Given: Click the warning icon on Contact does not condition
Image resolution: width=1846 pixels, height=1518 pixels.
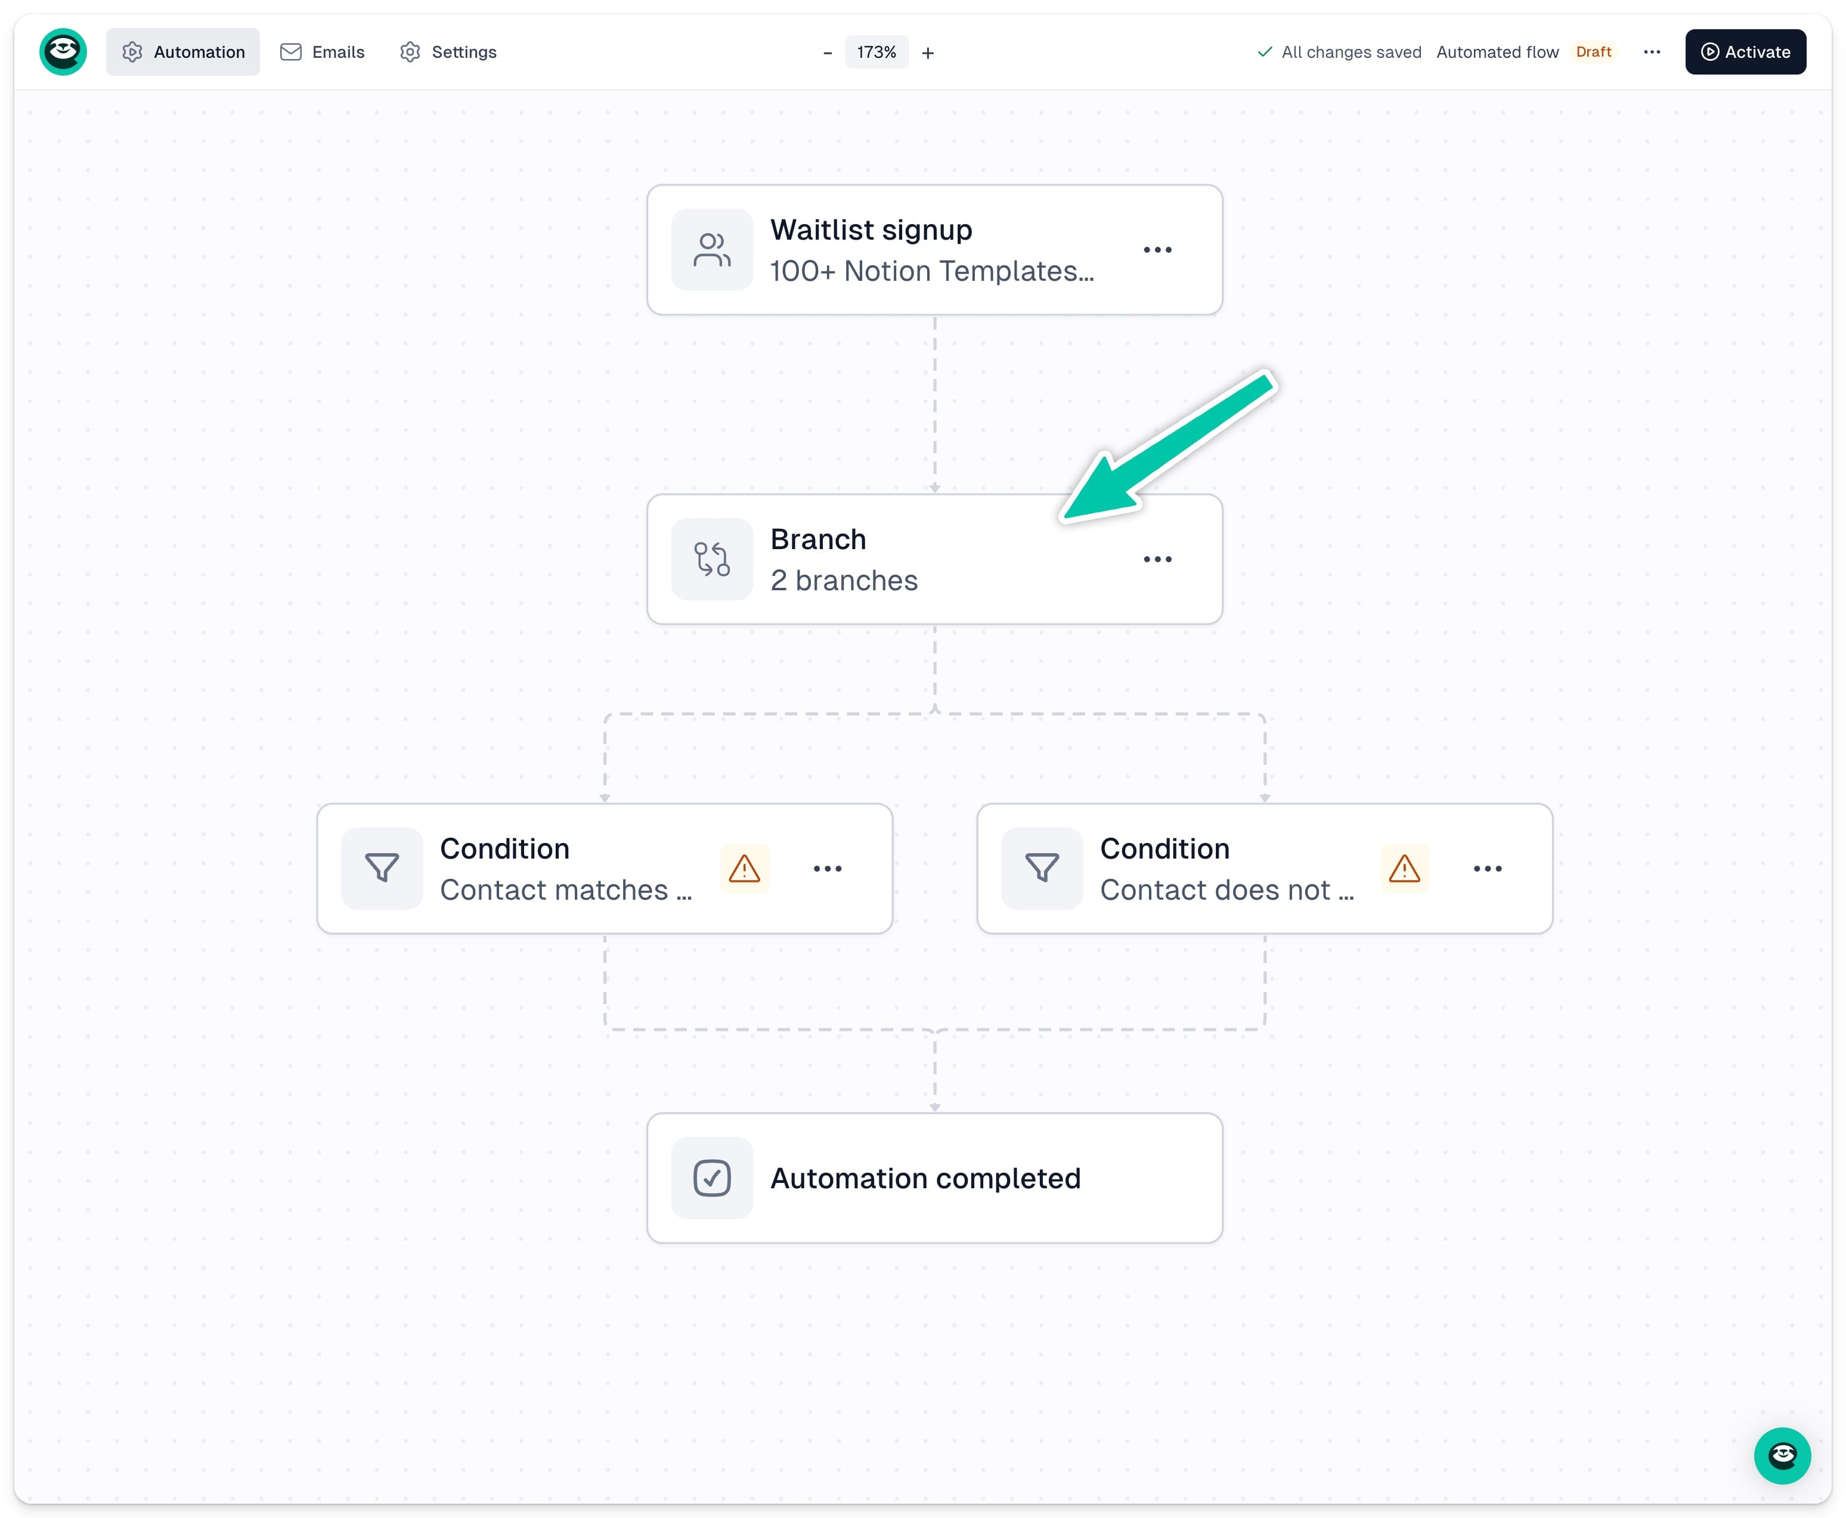Looking at the screenshot, I should tap(1404, 868).
